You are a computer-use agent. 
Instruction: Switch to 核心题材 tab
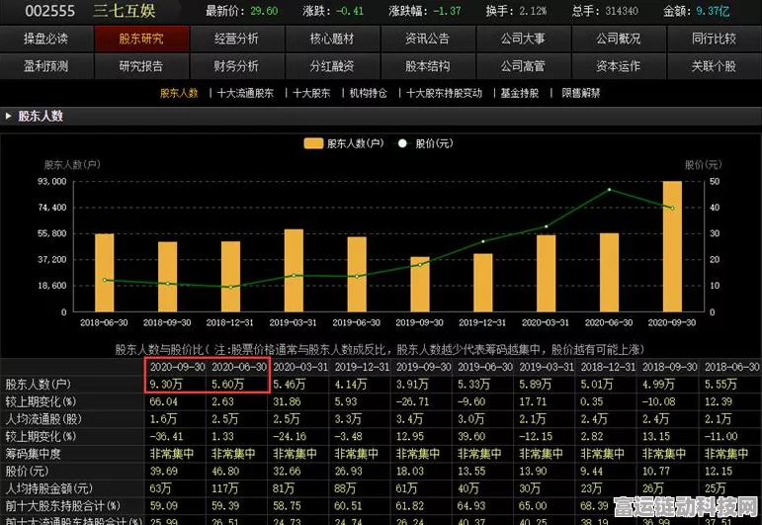[332, 39]
